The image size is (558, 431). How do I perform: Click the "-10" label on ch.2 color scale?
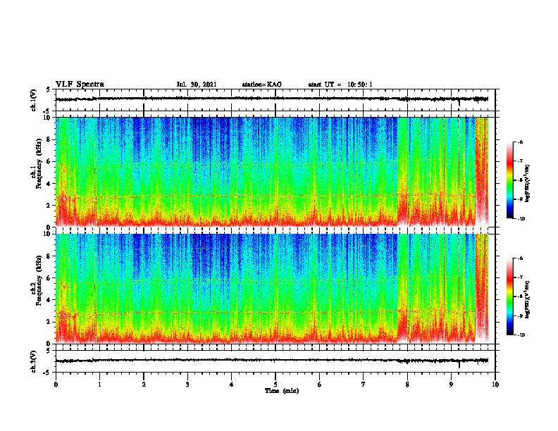[x=521, y=335]
